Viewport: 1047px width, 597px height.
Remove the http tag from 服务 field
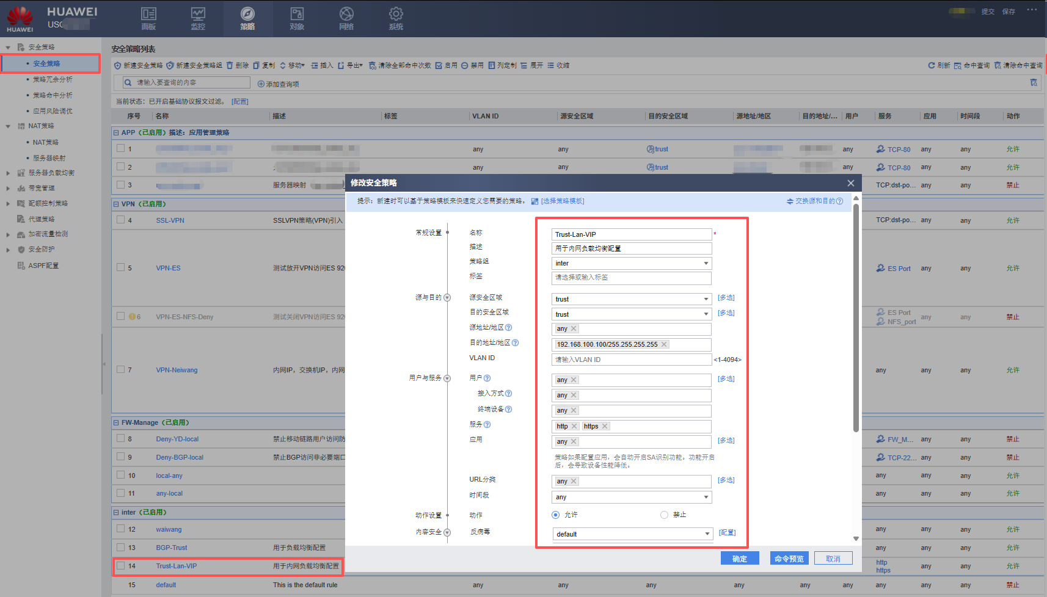(x=574, y=426)
